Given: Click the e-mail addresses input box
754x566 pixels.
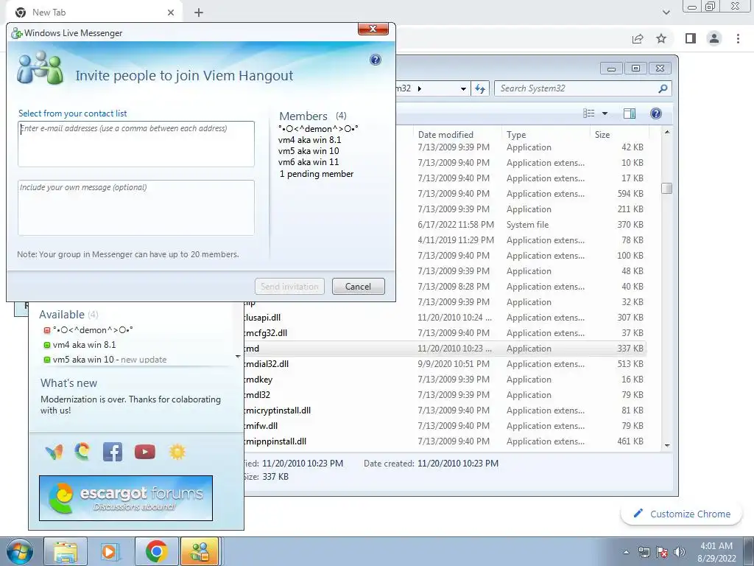Looking at the screenshot, I should pos(136,144).
